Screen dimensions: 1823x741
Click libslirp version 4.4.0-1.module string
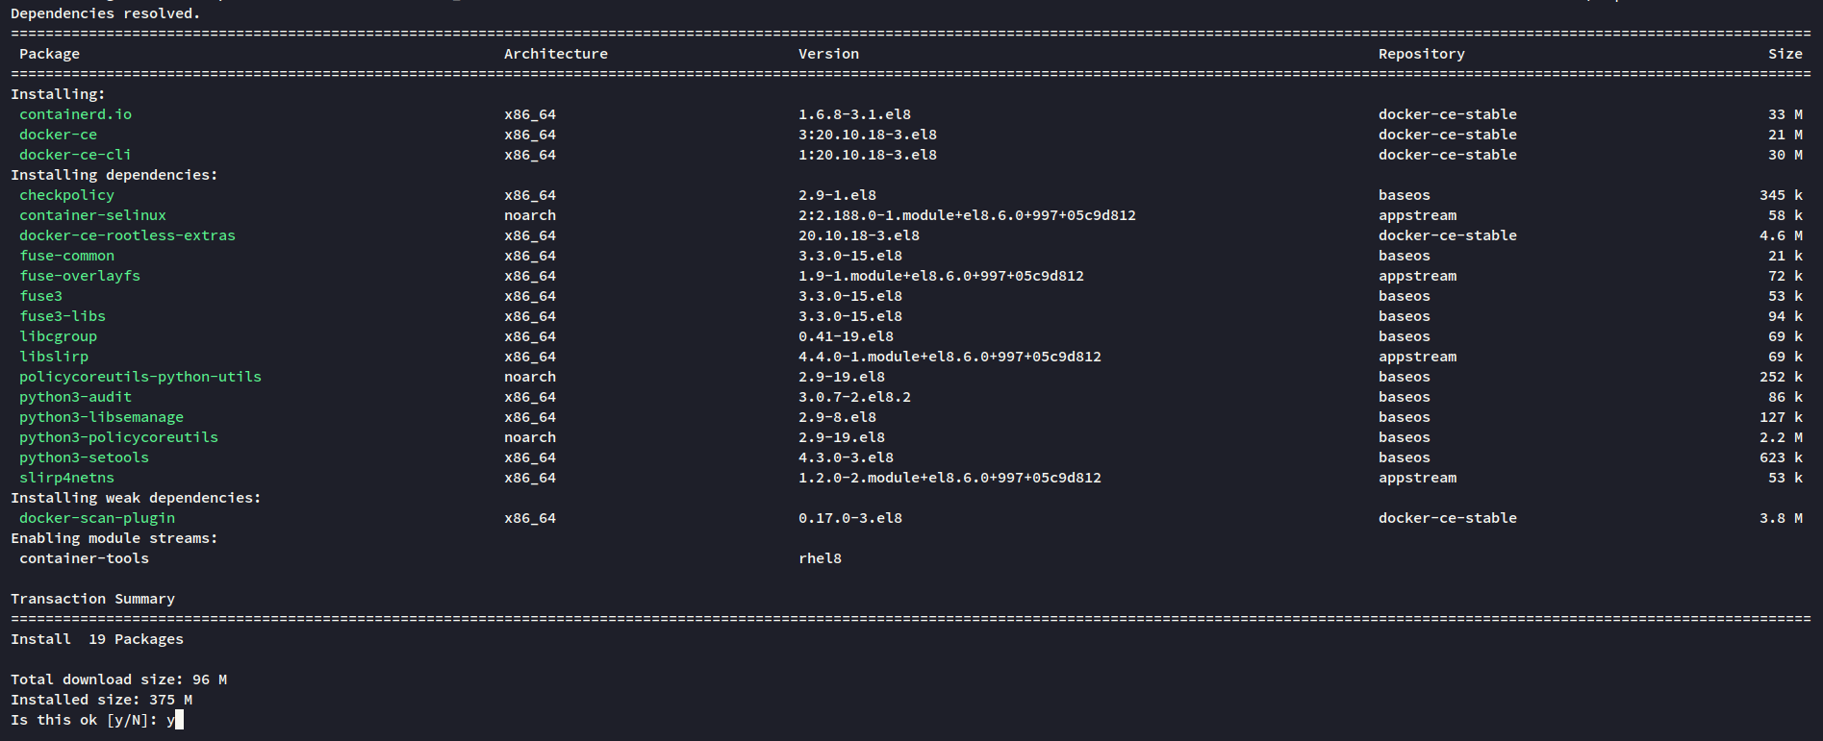tap(950, 357)
